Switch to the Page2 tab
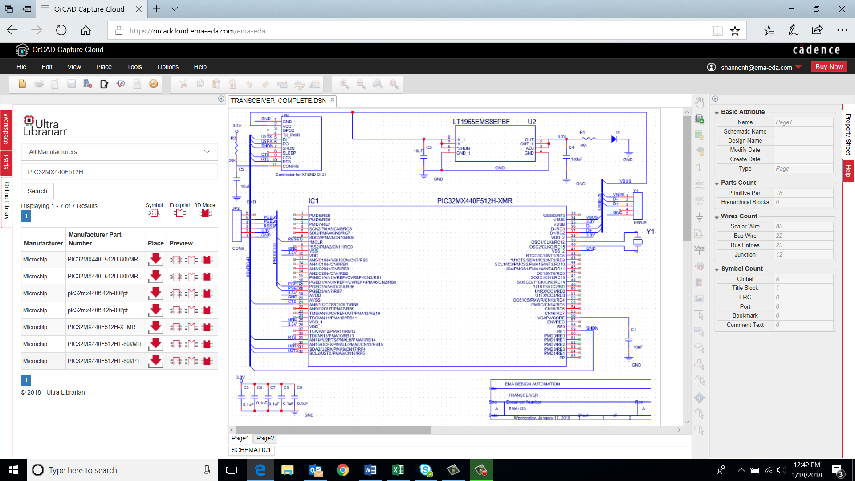 265,438
